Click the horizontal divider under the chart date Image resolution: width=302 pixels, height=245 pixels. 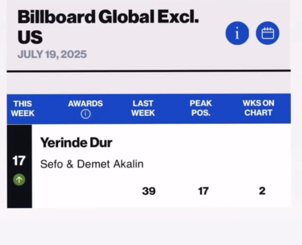149,71
